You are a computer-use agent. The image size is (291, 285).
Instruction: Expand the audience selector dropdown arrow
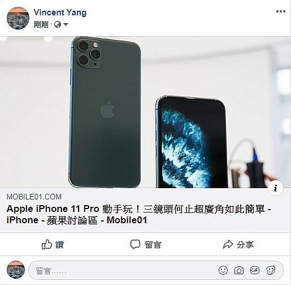point(66,24)
